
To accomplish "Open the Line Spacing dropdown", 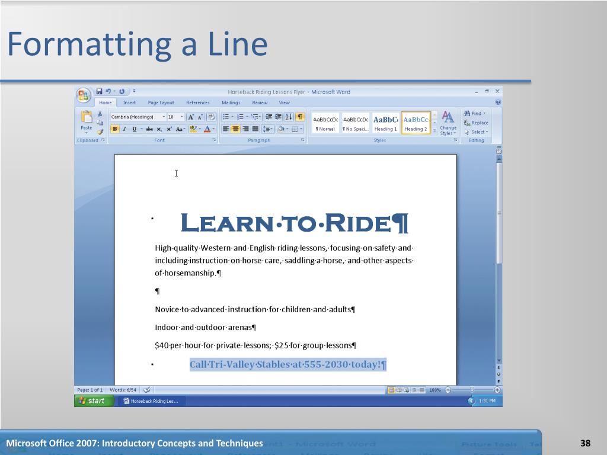I will pos(267,129).
